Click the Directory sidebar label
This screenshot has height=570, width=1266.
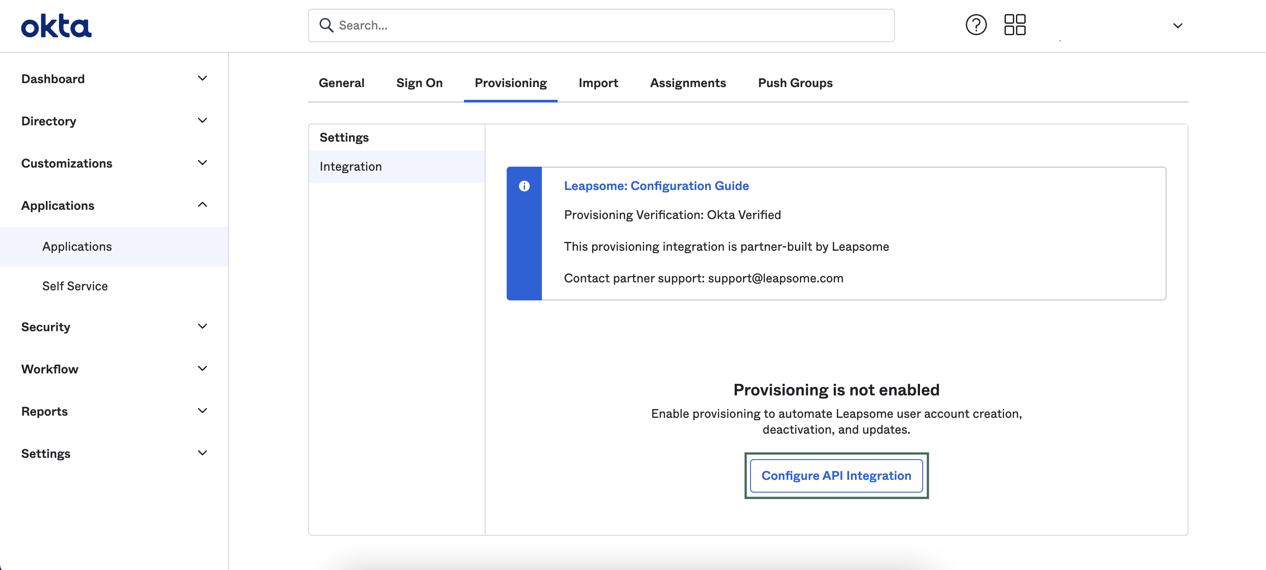pyautogui.click(x=49, y=121)
